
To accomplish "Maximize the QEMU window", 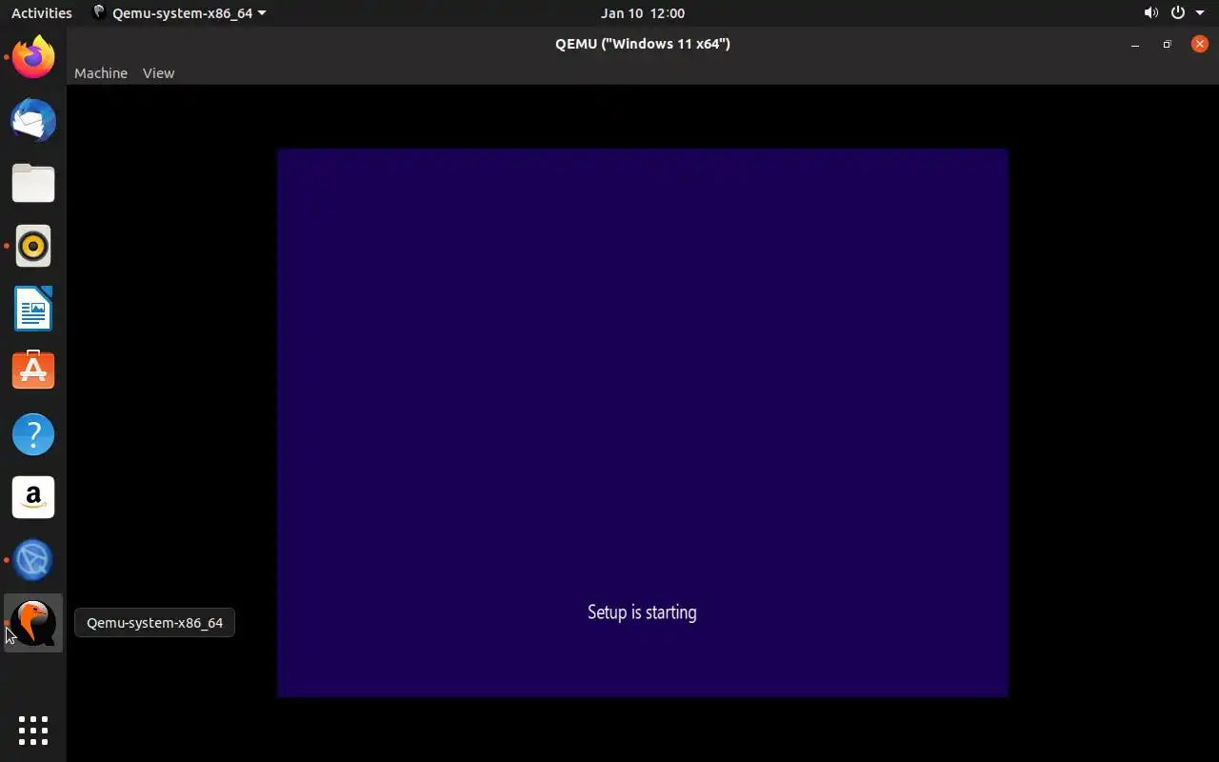I will click(x=1167, y=44).
